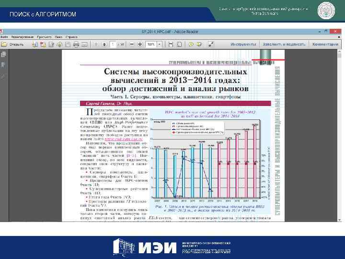
Task: Open the zoom percentage dropdown arrow
Action: tap(160, 45)
